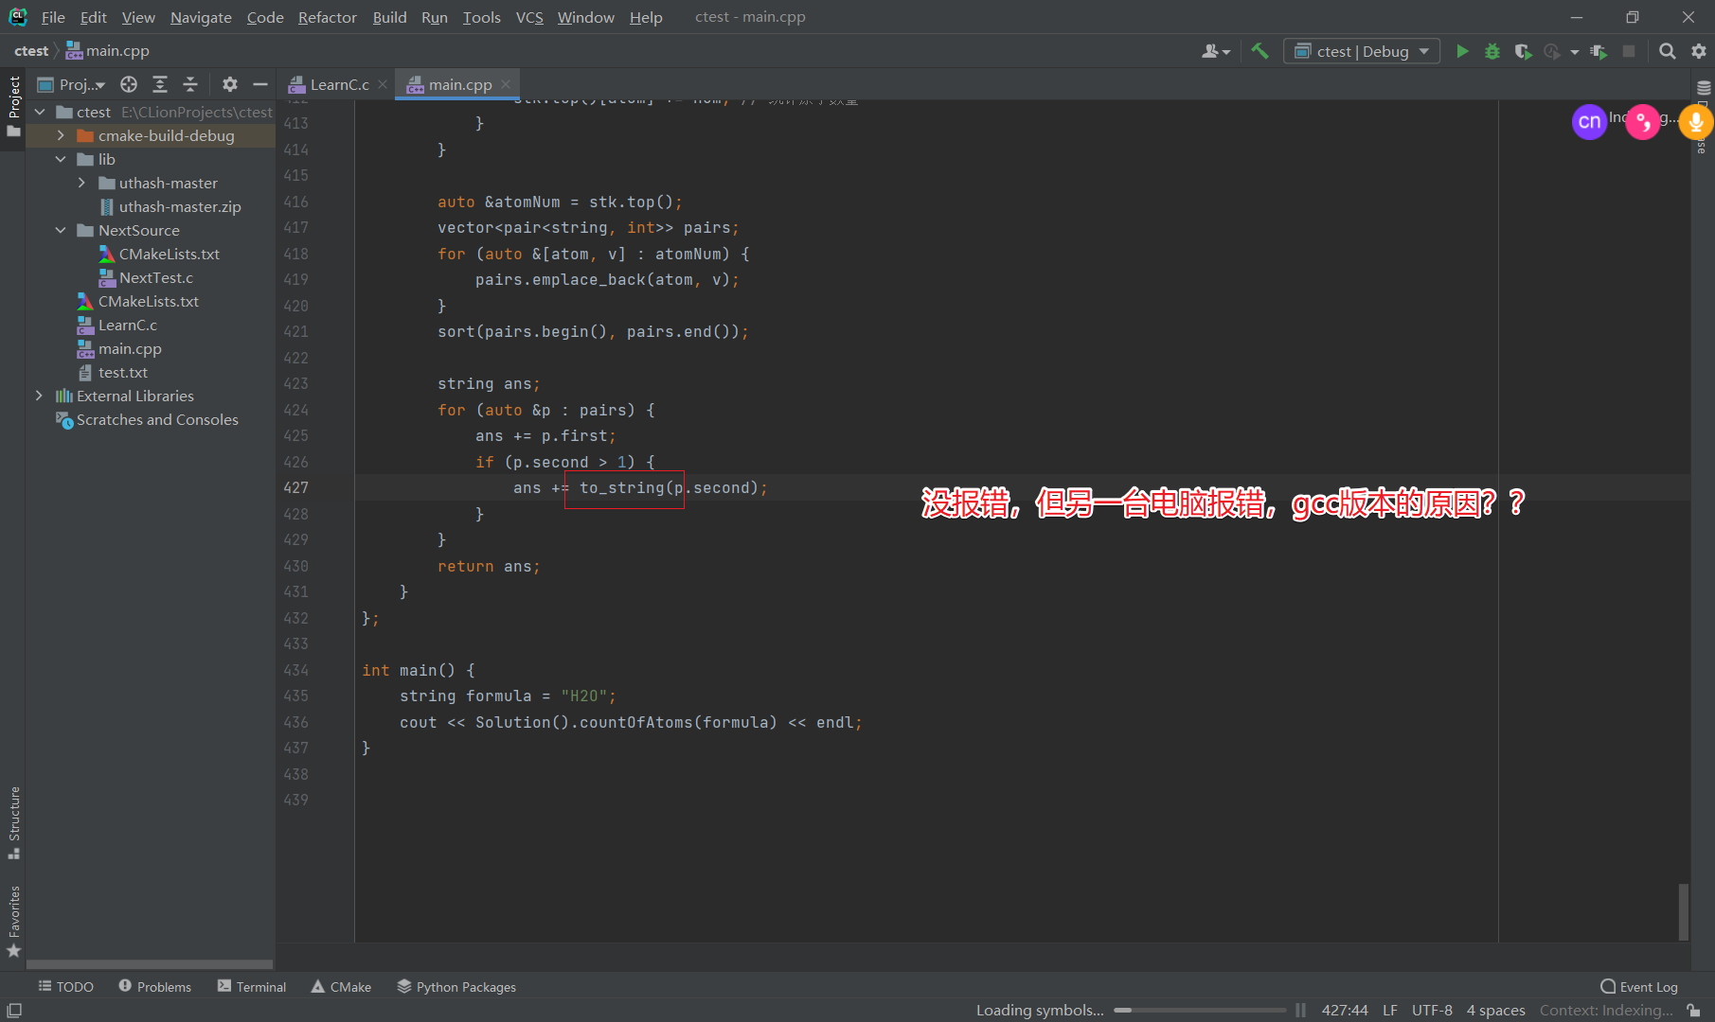Close the LearnC.c editor tab
The width and height of the screenshot is (1715, 1022).
click(x=383, y=84)
